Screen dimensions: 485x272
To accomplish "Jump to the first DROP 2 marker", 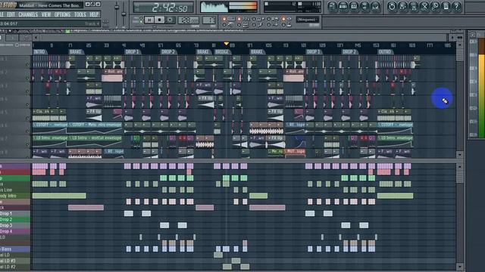I will click(x=168, y=52).
